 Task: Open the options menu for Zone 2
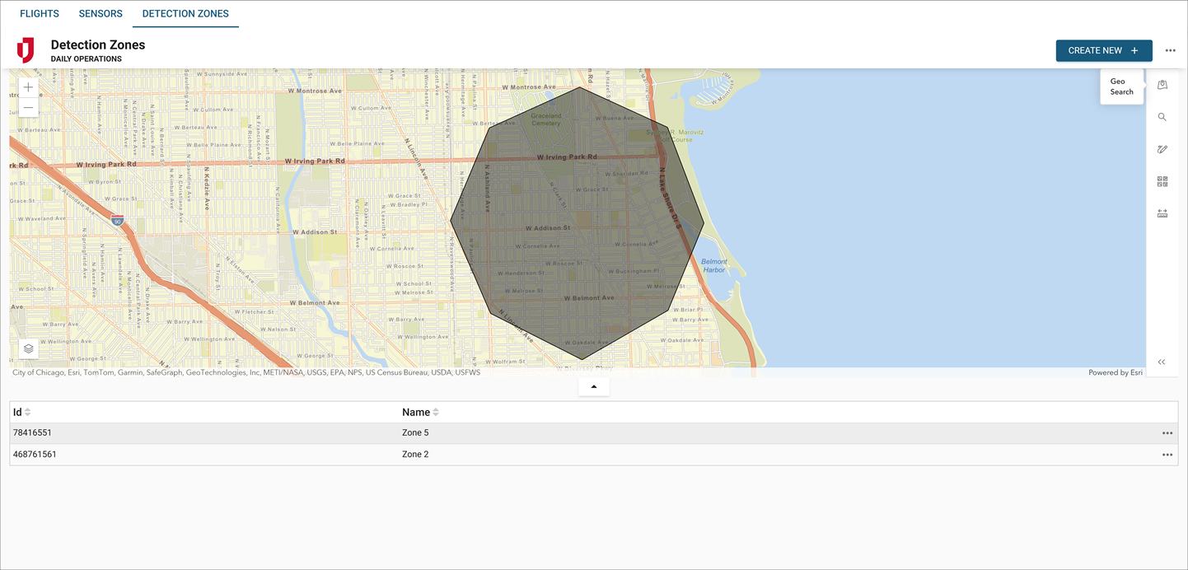click(x=1167, y=454)
